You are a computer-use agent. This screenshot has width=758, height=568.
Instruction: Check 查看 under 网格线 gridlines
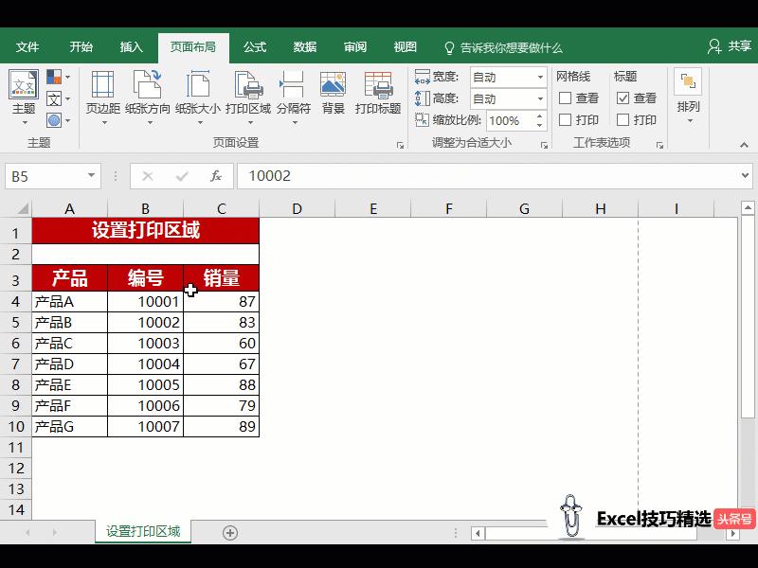564,98
